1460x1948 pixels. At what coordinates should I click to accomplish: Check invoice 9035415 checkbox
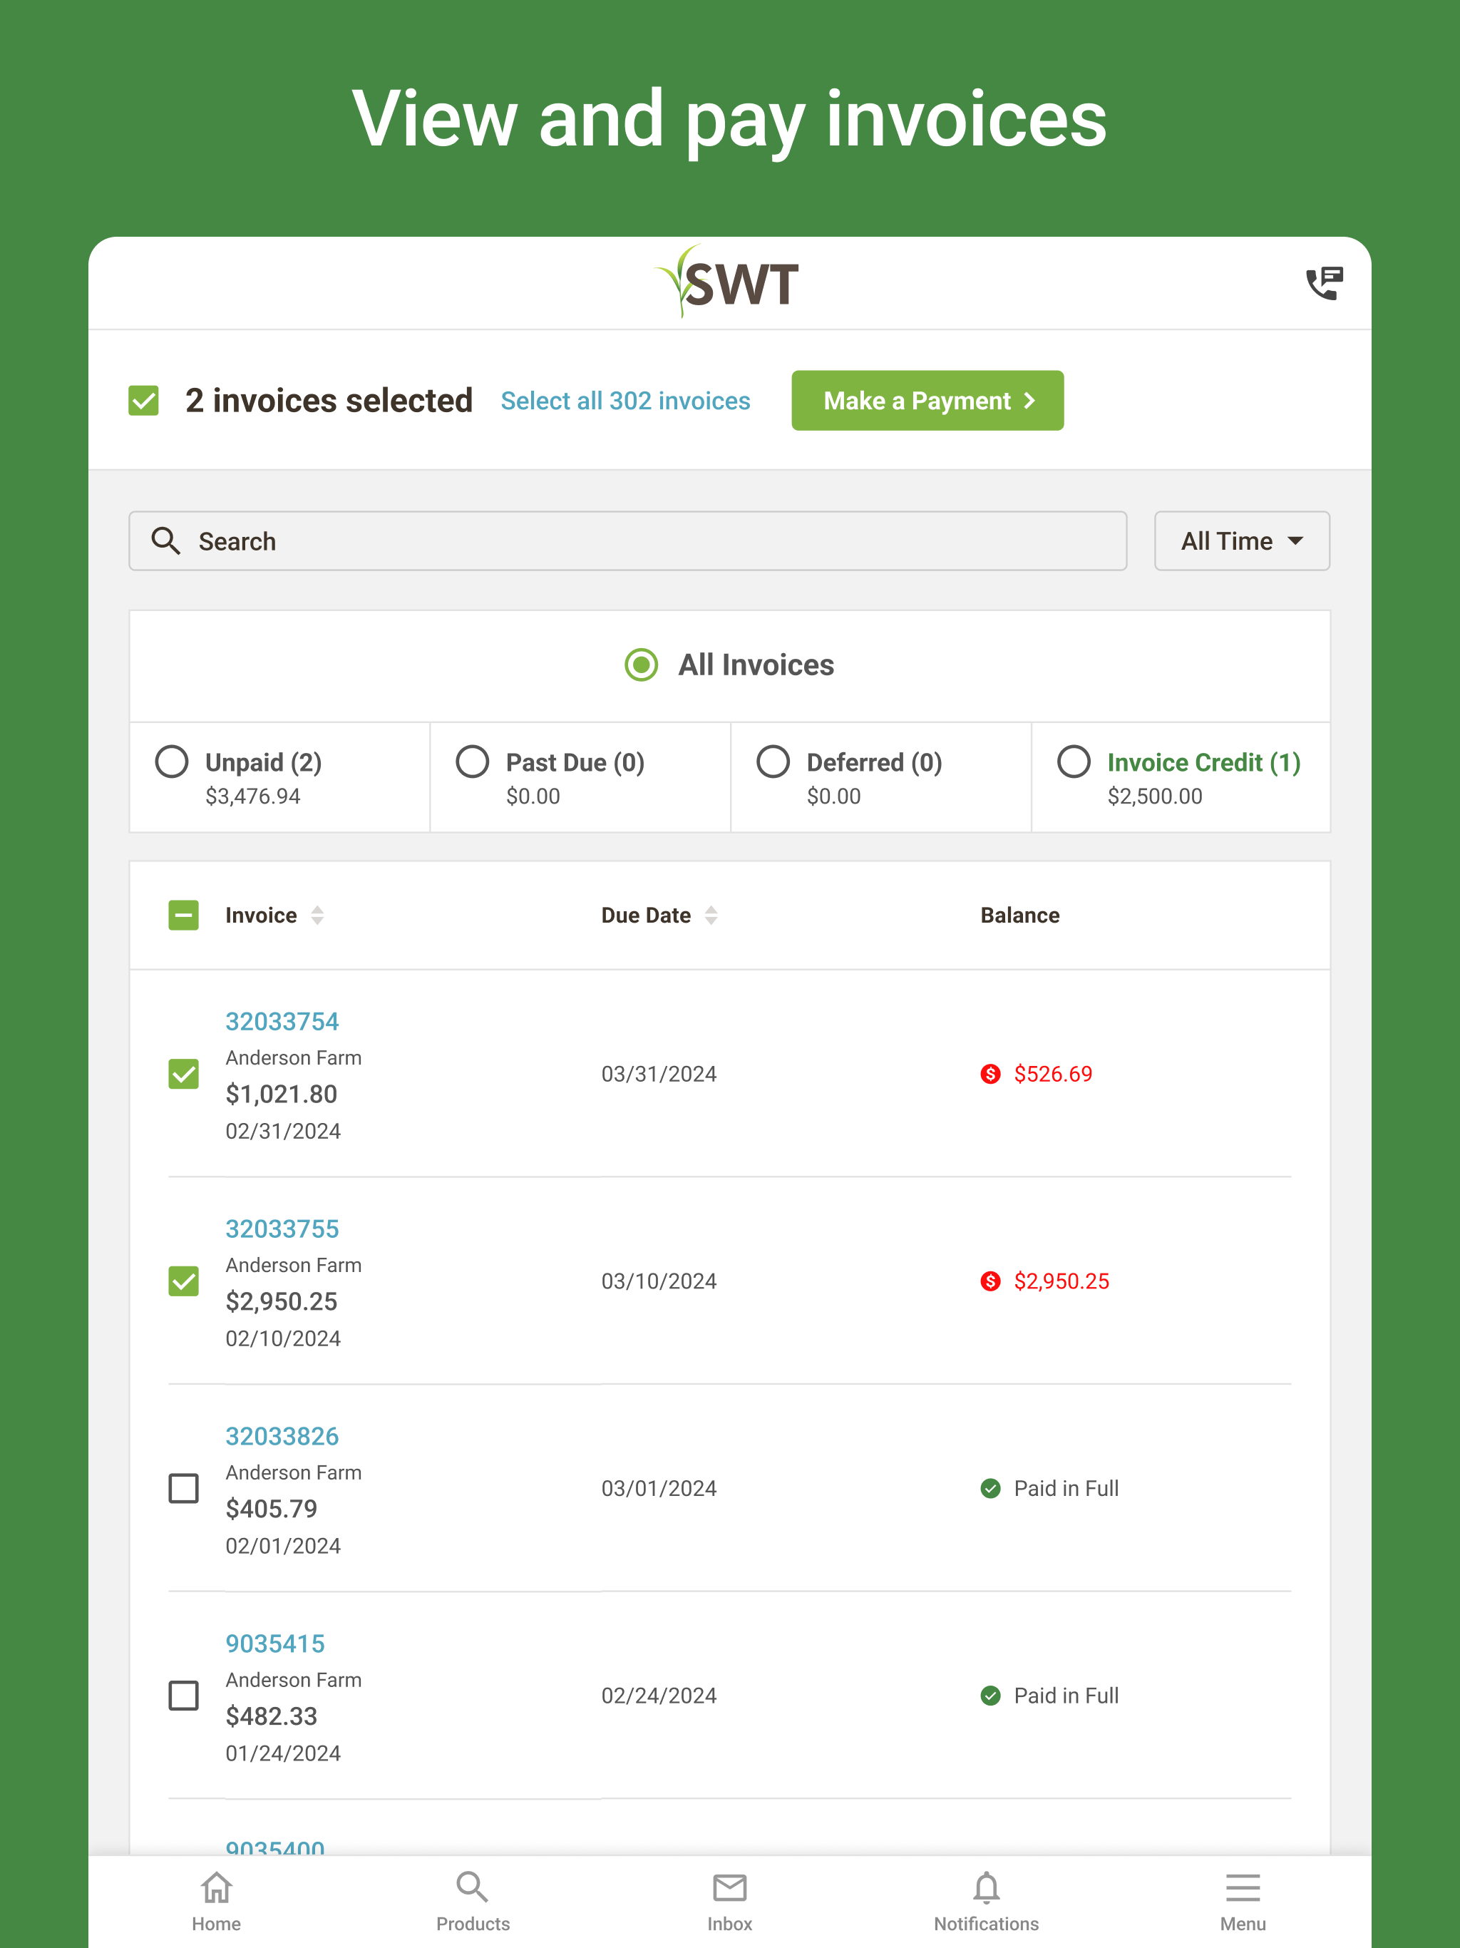pos(183,1696)
